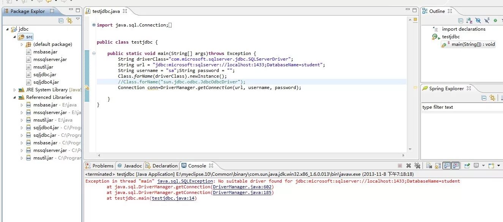This screenshot has height=222, width=503.
Task: Collapse all in Outline view toolbar
Action: pyautogui.click(x=461, y=20)
